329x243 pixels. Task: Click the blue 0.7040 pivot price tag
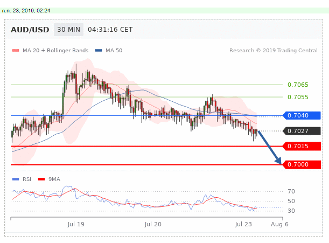click(302, 115)
